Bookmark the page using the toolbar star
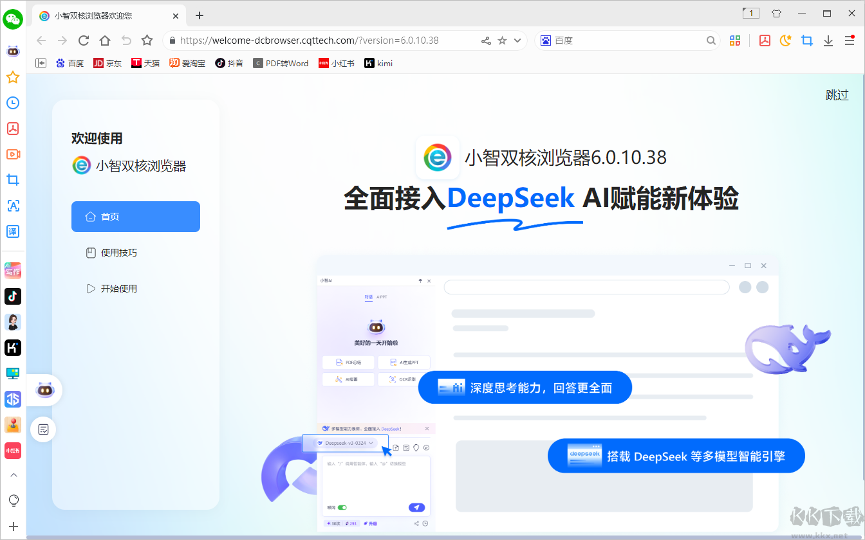The width and height of the screenshot is (865, 540). [x=147, y=40]
